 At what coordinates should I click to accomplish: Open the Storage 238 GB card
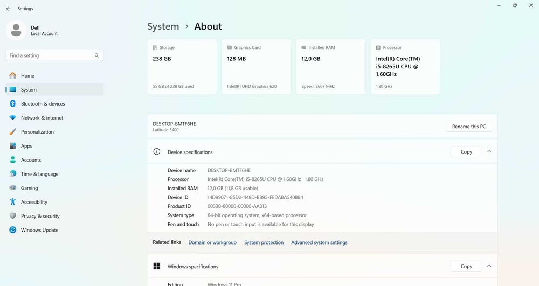click(182, 67)
